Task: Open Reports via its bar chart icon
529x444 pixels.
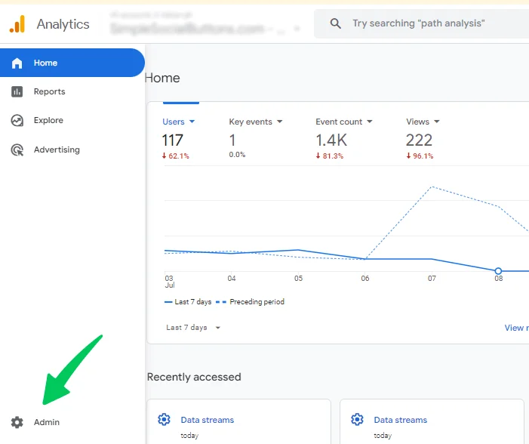Action: (17, 91)
